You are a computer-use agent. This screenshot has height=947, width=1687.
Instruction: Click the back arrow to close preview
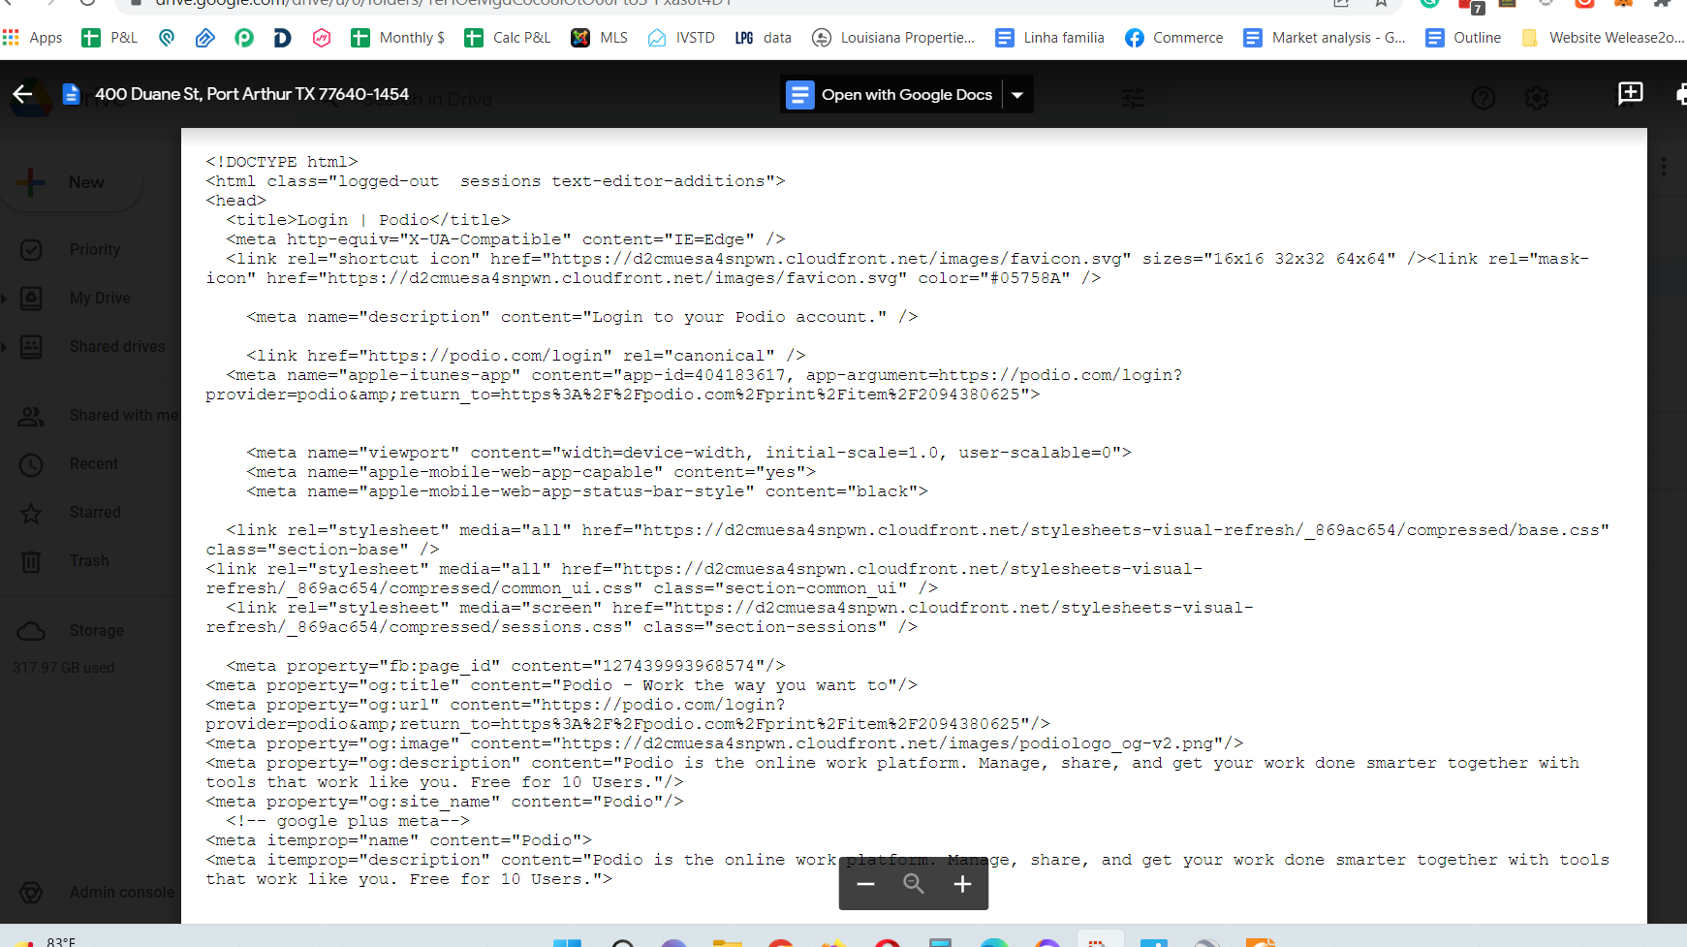(22, 94)
